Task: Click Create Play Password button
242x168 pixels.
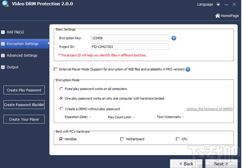Action: 24,90
